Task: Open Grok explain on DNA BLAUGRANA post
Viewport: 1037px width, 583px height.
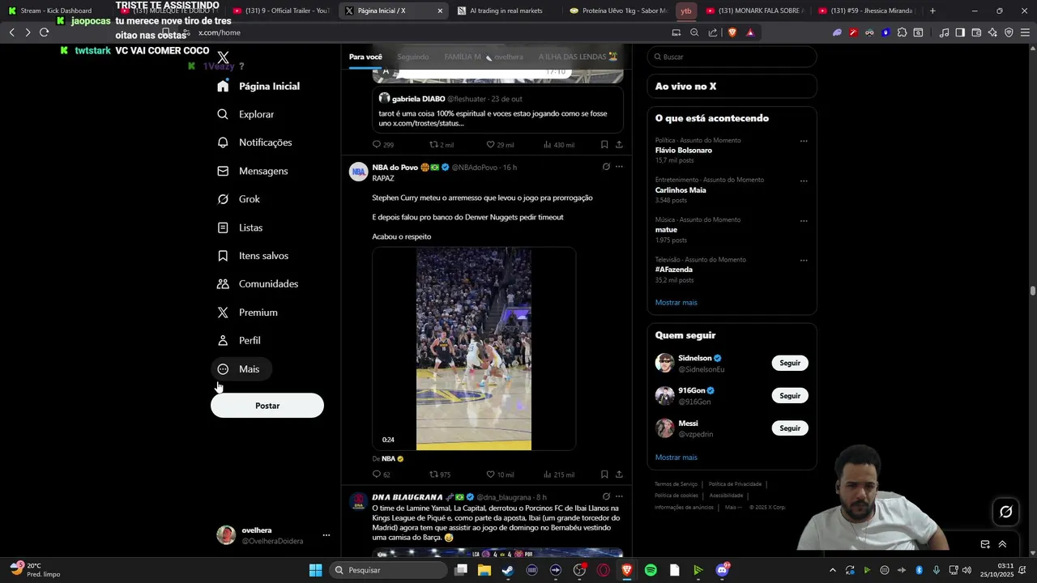Action: coord(606,496)
